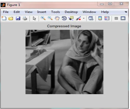Screen dimensions: 130x109
Task: Enable the Rotate 3D tool
Action: point(64,18)
